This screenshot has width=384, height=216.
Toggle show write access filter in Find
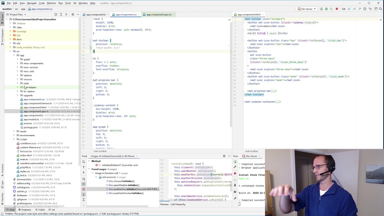click(x=84, y=189)
